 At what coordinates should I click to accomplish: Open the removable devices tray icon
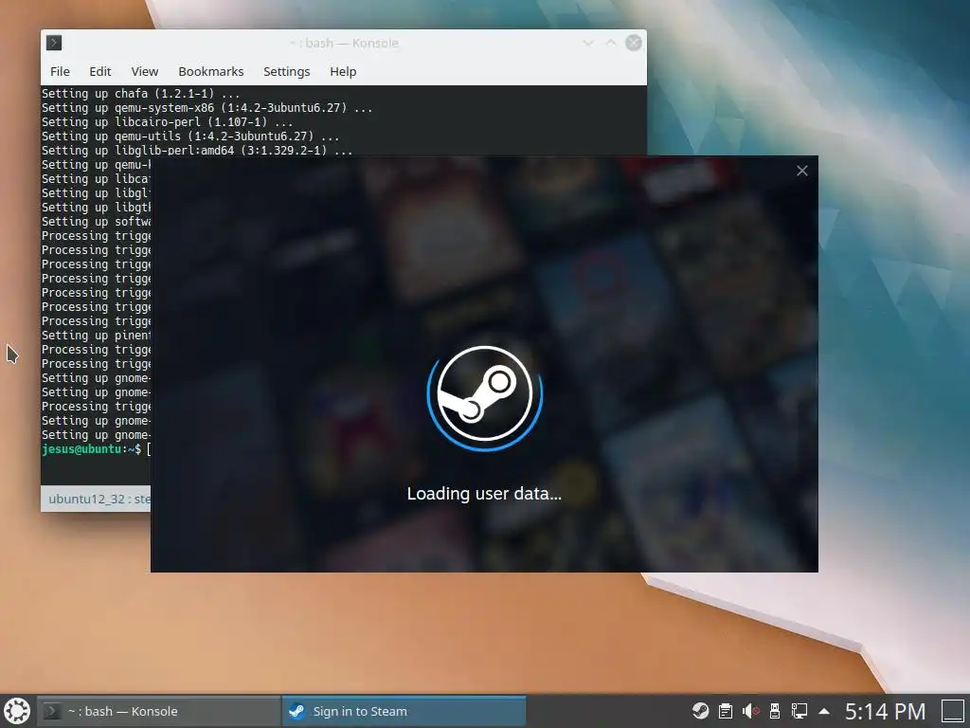[775, 711]
